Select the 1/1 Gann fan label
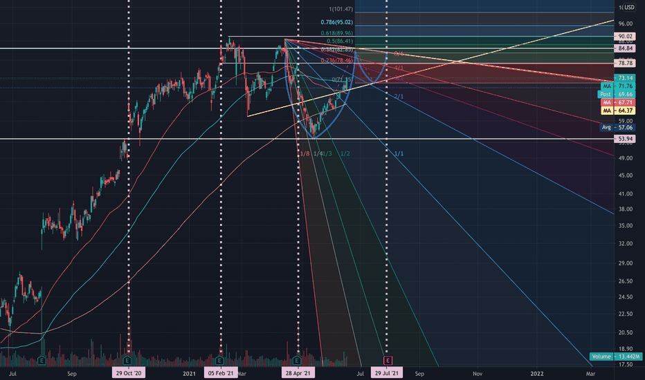Image resolution: width=645 pixels, height=380 pixels. coord(399,153)
